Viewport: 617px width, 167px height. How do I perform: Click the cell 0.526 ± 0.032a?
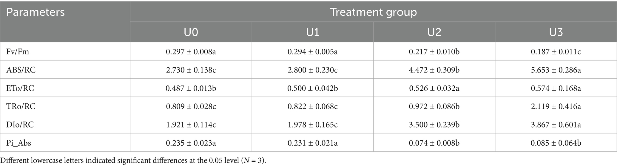click(434, 88)
